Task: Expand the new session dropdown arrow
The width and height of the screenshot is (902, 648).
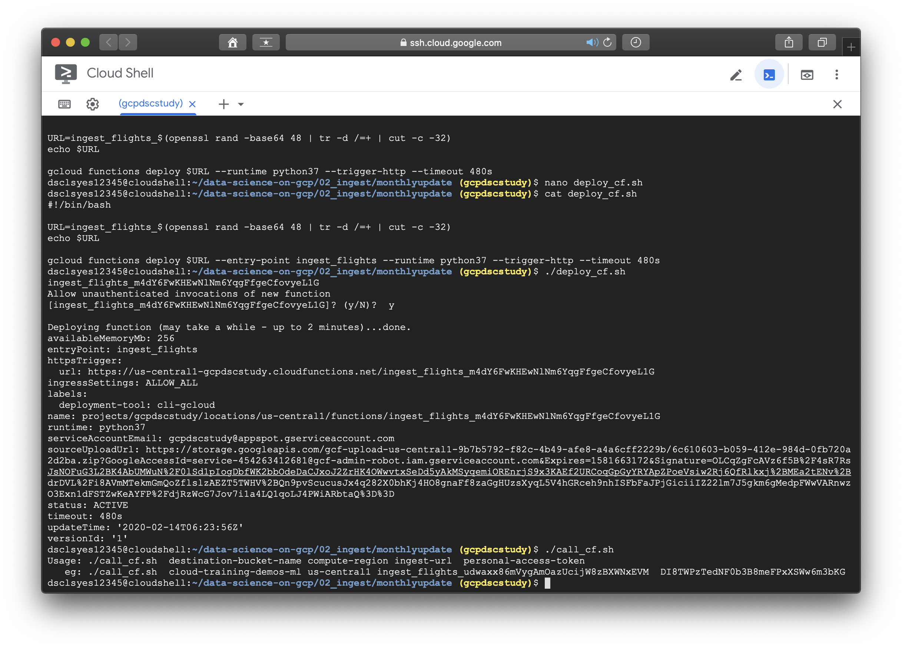Action: point(241,104)
